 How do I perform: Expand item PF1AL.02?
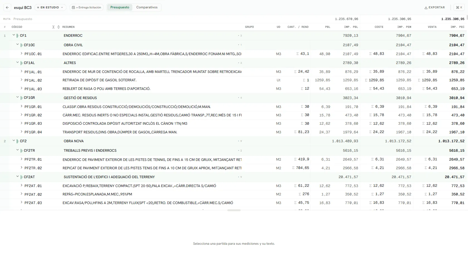click(21, 80)
